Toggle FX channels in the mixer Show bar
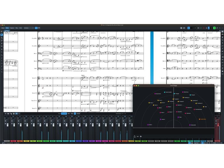 [x=75, y=114]
